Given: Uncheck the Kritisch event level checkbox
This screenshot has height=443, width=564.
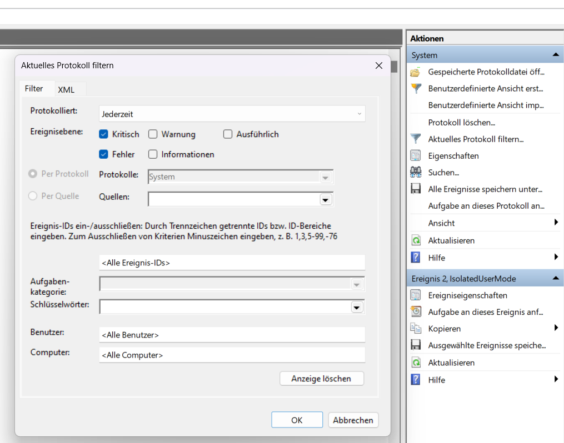Looking at the screenshot, I should 103,134.
